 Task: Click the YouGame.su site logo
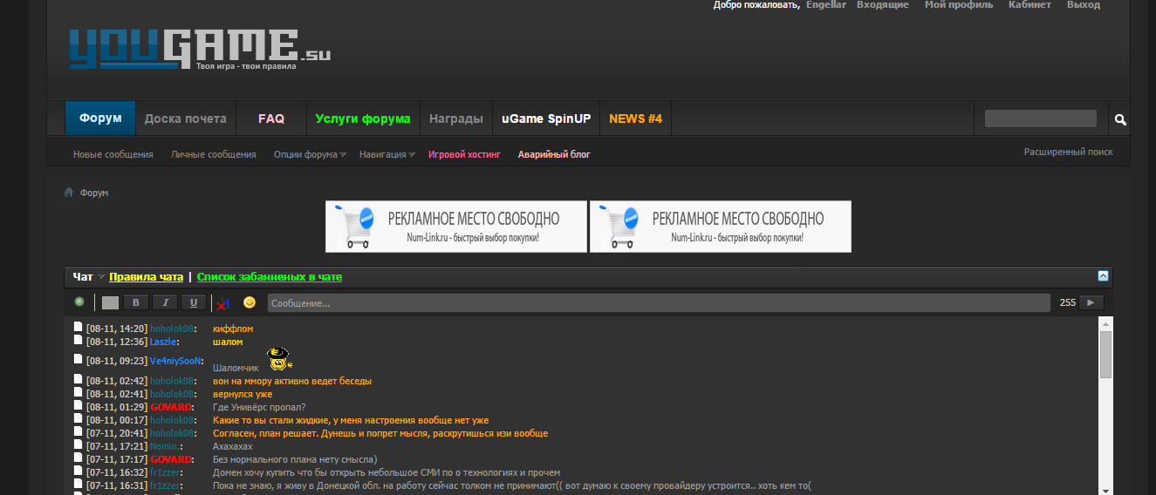(x=200, y=49)
